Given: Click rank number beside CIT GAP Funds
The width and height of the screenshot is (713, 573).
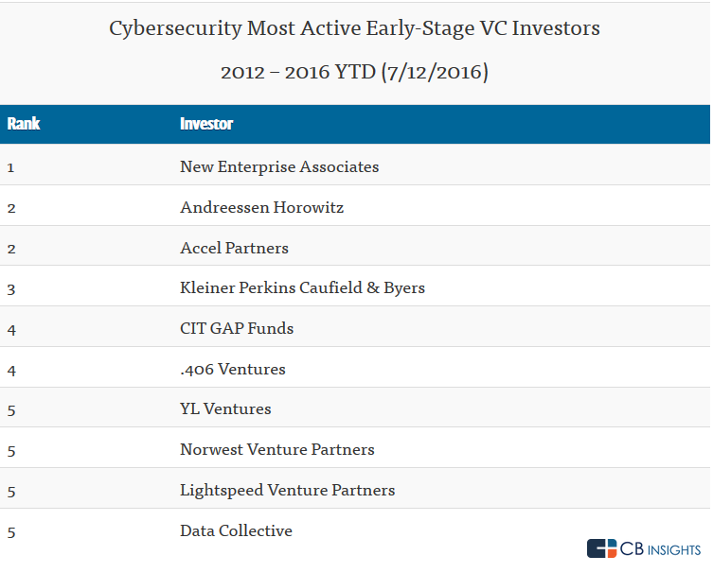Looking at the screenshot, I should coord(11,329).
